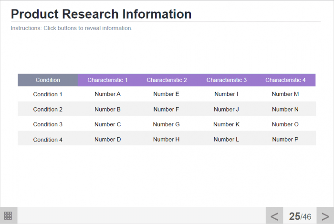Select the Condition 3 row label
334x224 pixels.
tap(48, 124)
